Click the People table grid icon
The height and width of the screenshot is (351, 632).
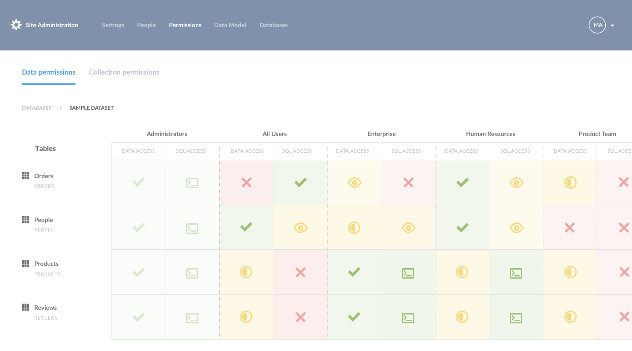tap(25, 219)
